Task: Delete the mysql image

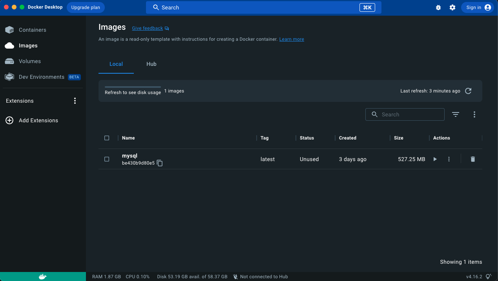Action: pos(473,159)
